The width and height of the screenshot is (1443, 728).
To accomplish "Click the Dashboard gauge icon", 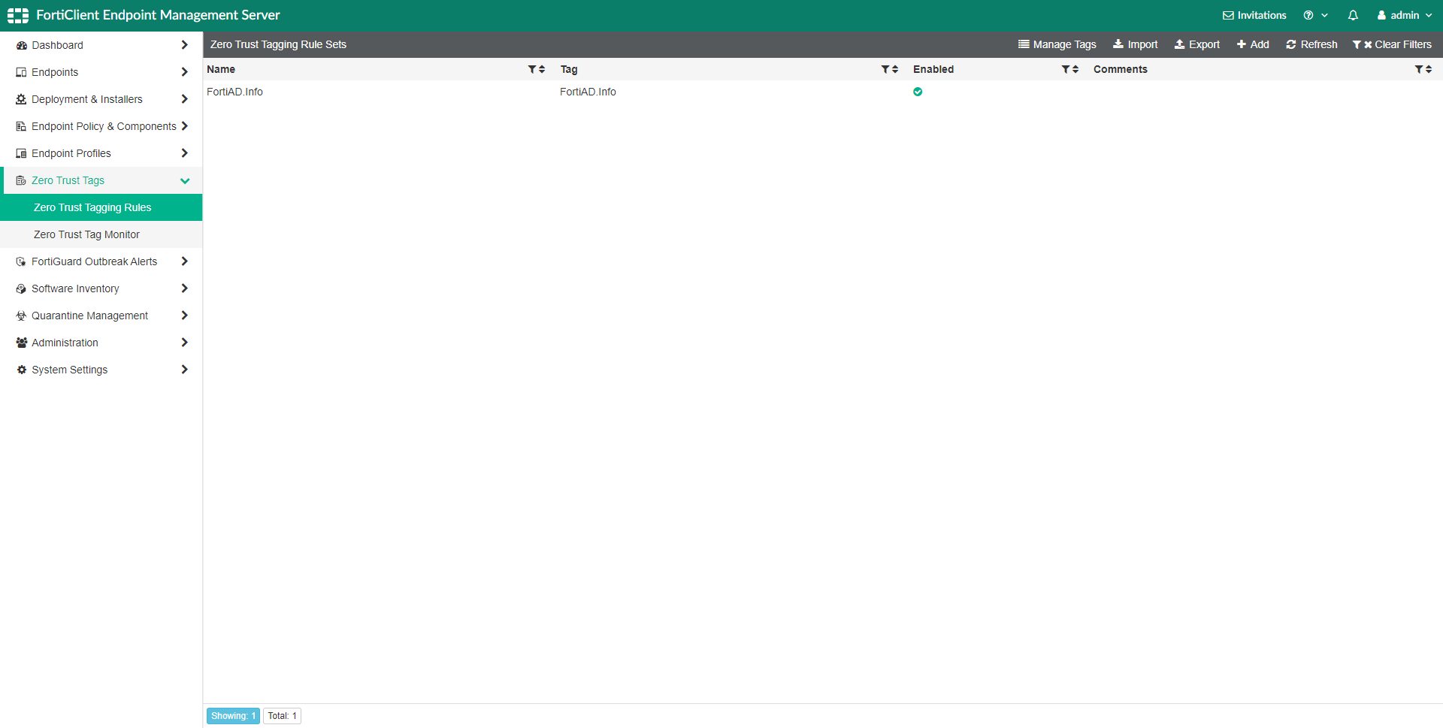I will pyautogui.click(x=21, y=45).
